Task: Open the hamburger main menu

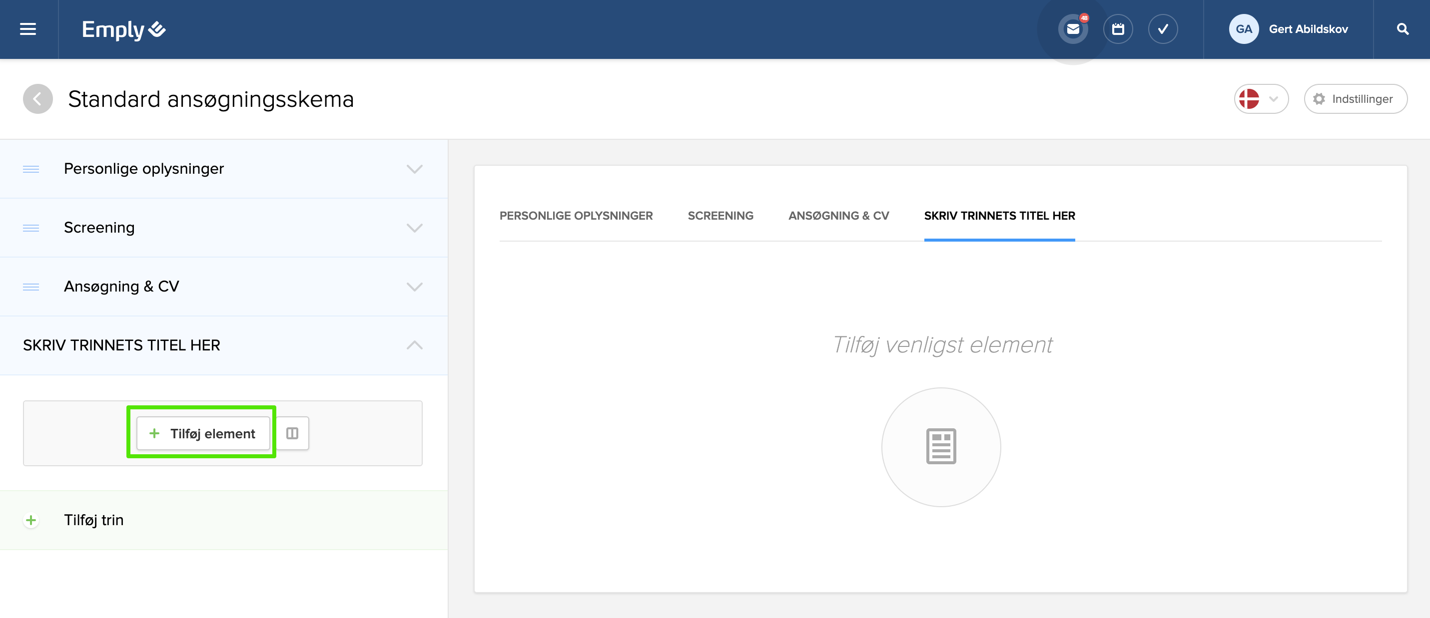Action: pyautogui.click(x=28, y=29)
